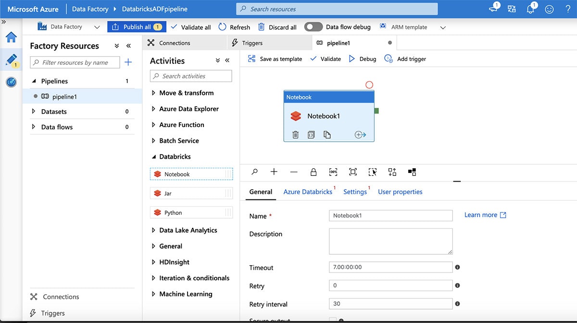The width and height of the screenshot is (577, 323).
Task: Open the Data Factory home page icon
Action: pyautogui.click(x=11, y=37)
